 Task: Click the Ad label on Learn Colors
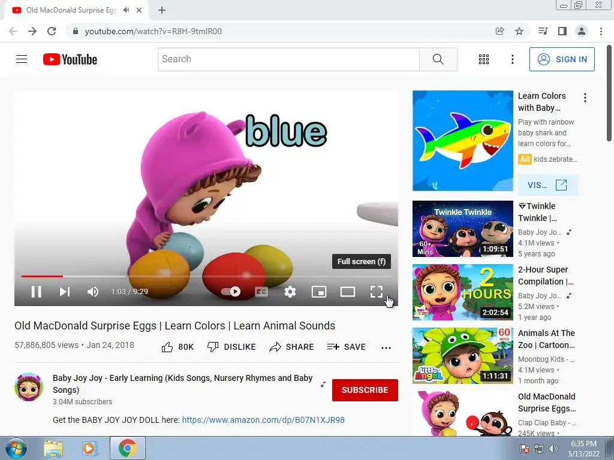coord(525,159)
